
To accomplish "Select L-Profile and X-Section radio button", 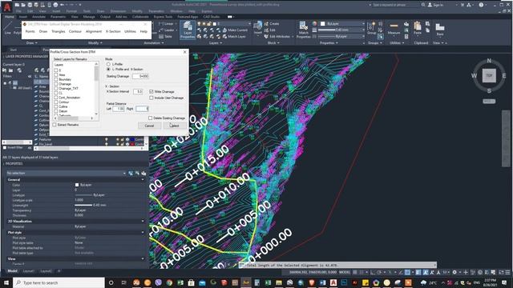I will 108,70.
